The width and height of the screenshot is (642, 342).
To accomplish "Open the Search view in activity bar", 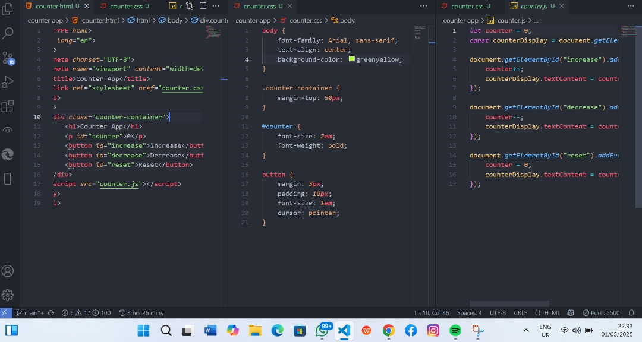I will (x=8, y=33).
